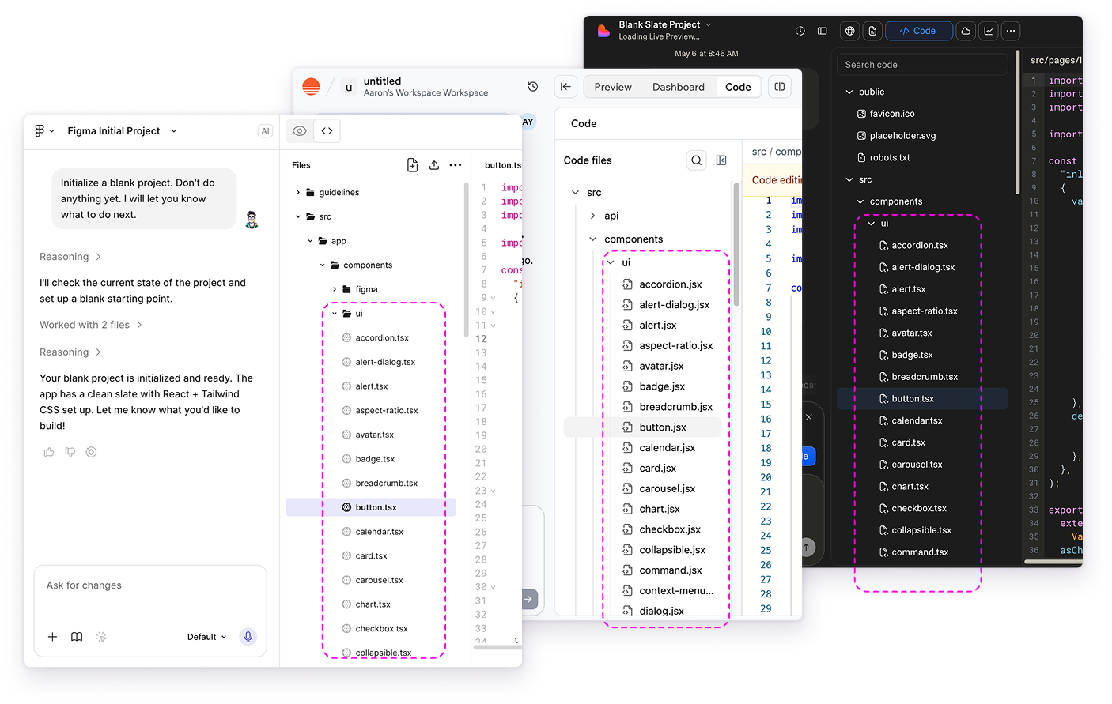Viewport: 1112px width, 704px height.
Task: Click the globe preview icon in dark toolbar
Action: [x=850, y=31]
